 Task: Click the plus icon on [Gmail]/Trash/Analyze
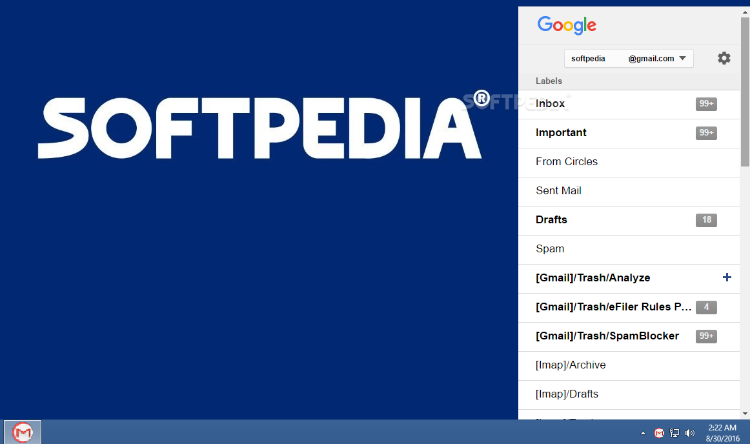point(727,277)
